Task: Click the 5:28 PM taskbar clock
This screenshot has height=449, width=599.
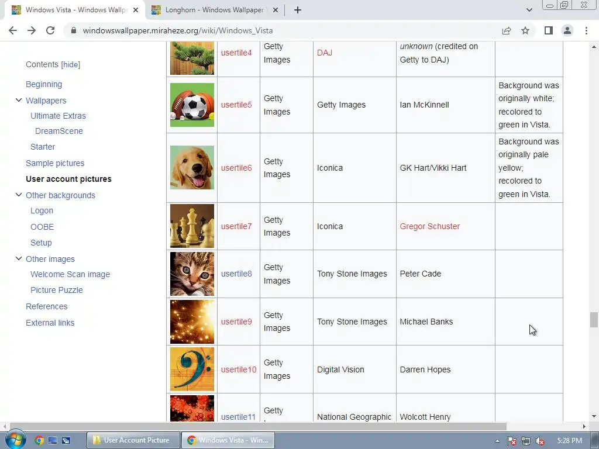Action: click(x=569, y=441)
